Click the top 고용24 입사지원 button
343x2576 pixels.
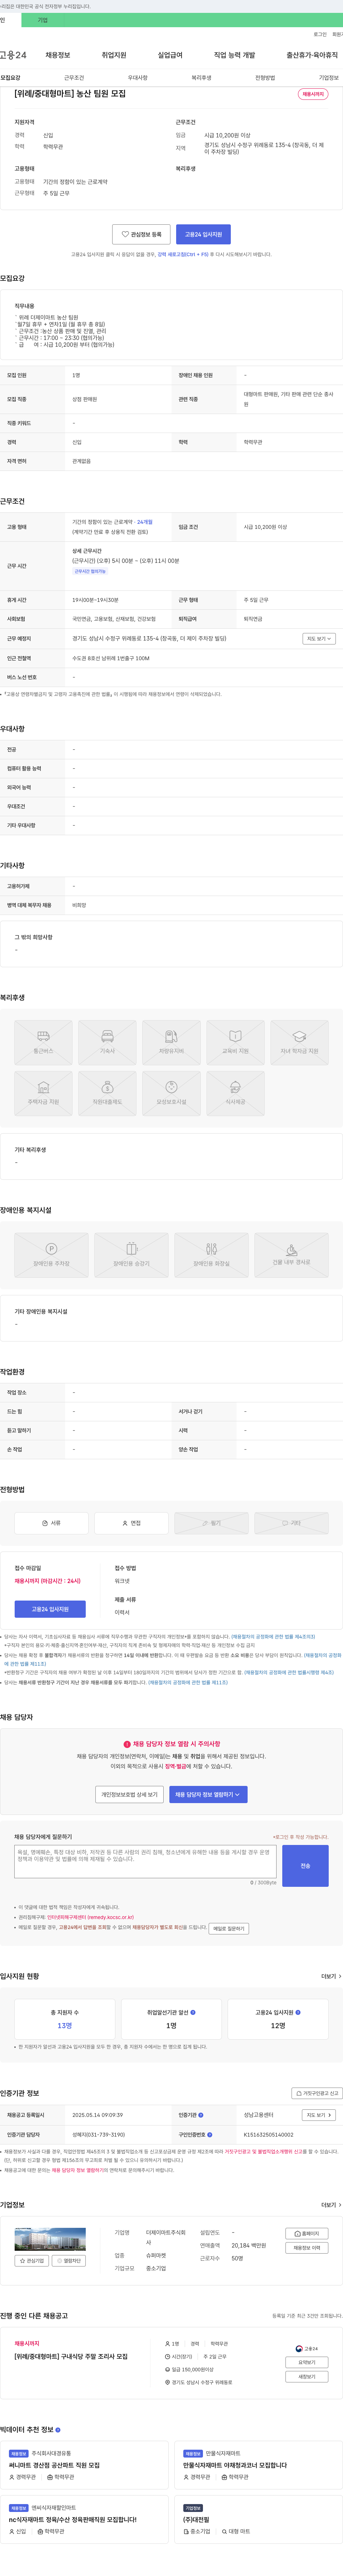pyautogui.click(x=203, y=234)
